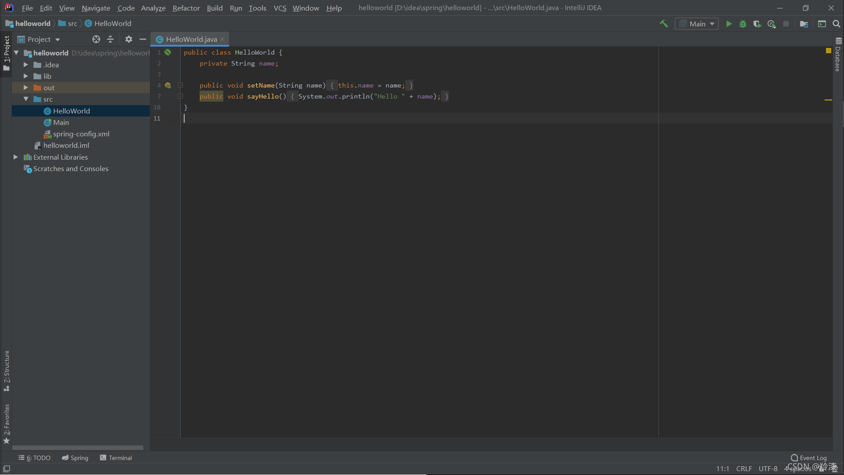Expand the lib folder in project tree
The height and width of the screenshot is (475, 844).
[25, 76]
